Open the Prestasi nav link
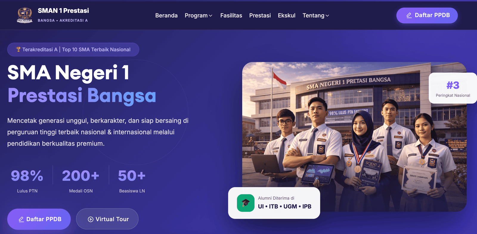Image resolution: width=477 pixels, height=234 pixels. 260,16
